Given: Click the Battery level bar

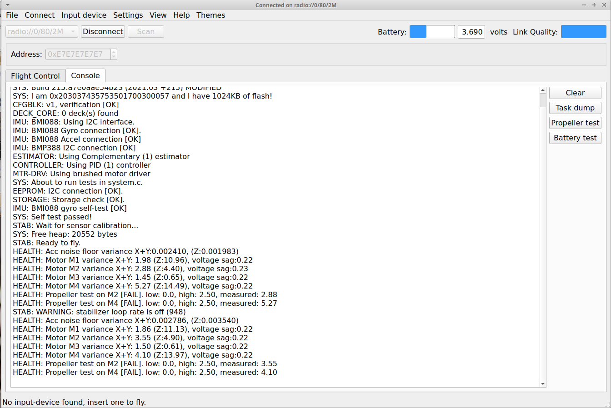Looking at the screenshot, I should 432,32.
